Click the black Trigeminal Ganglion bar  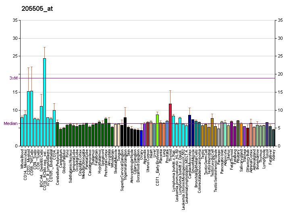[x=125, y=132]
